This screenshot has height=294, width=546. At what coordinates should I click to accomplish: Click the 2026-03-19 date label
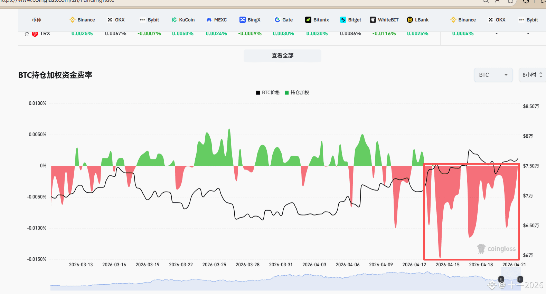tap(148, 265)
